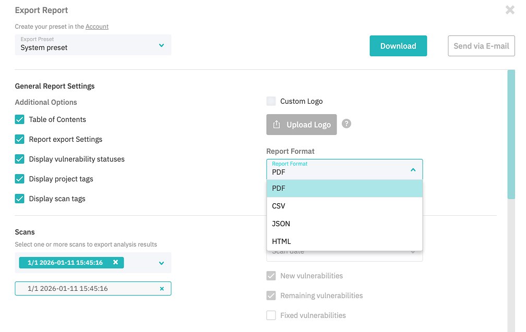Click the help question mark icon
This screenshot has height=332, width=526.
(346, 124)
